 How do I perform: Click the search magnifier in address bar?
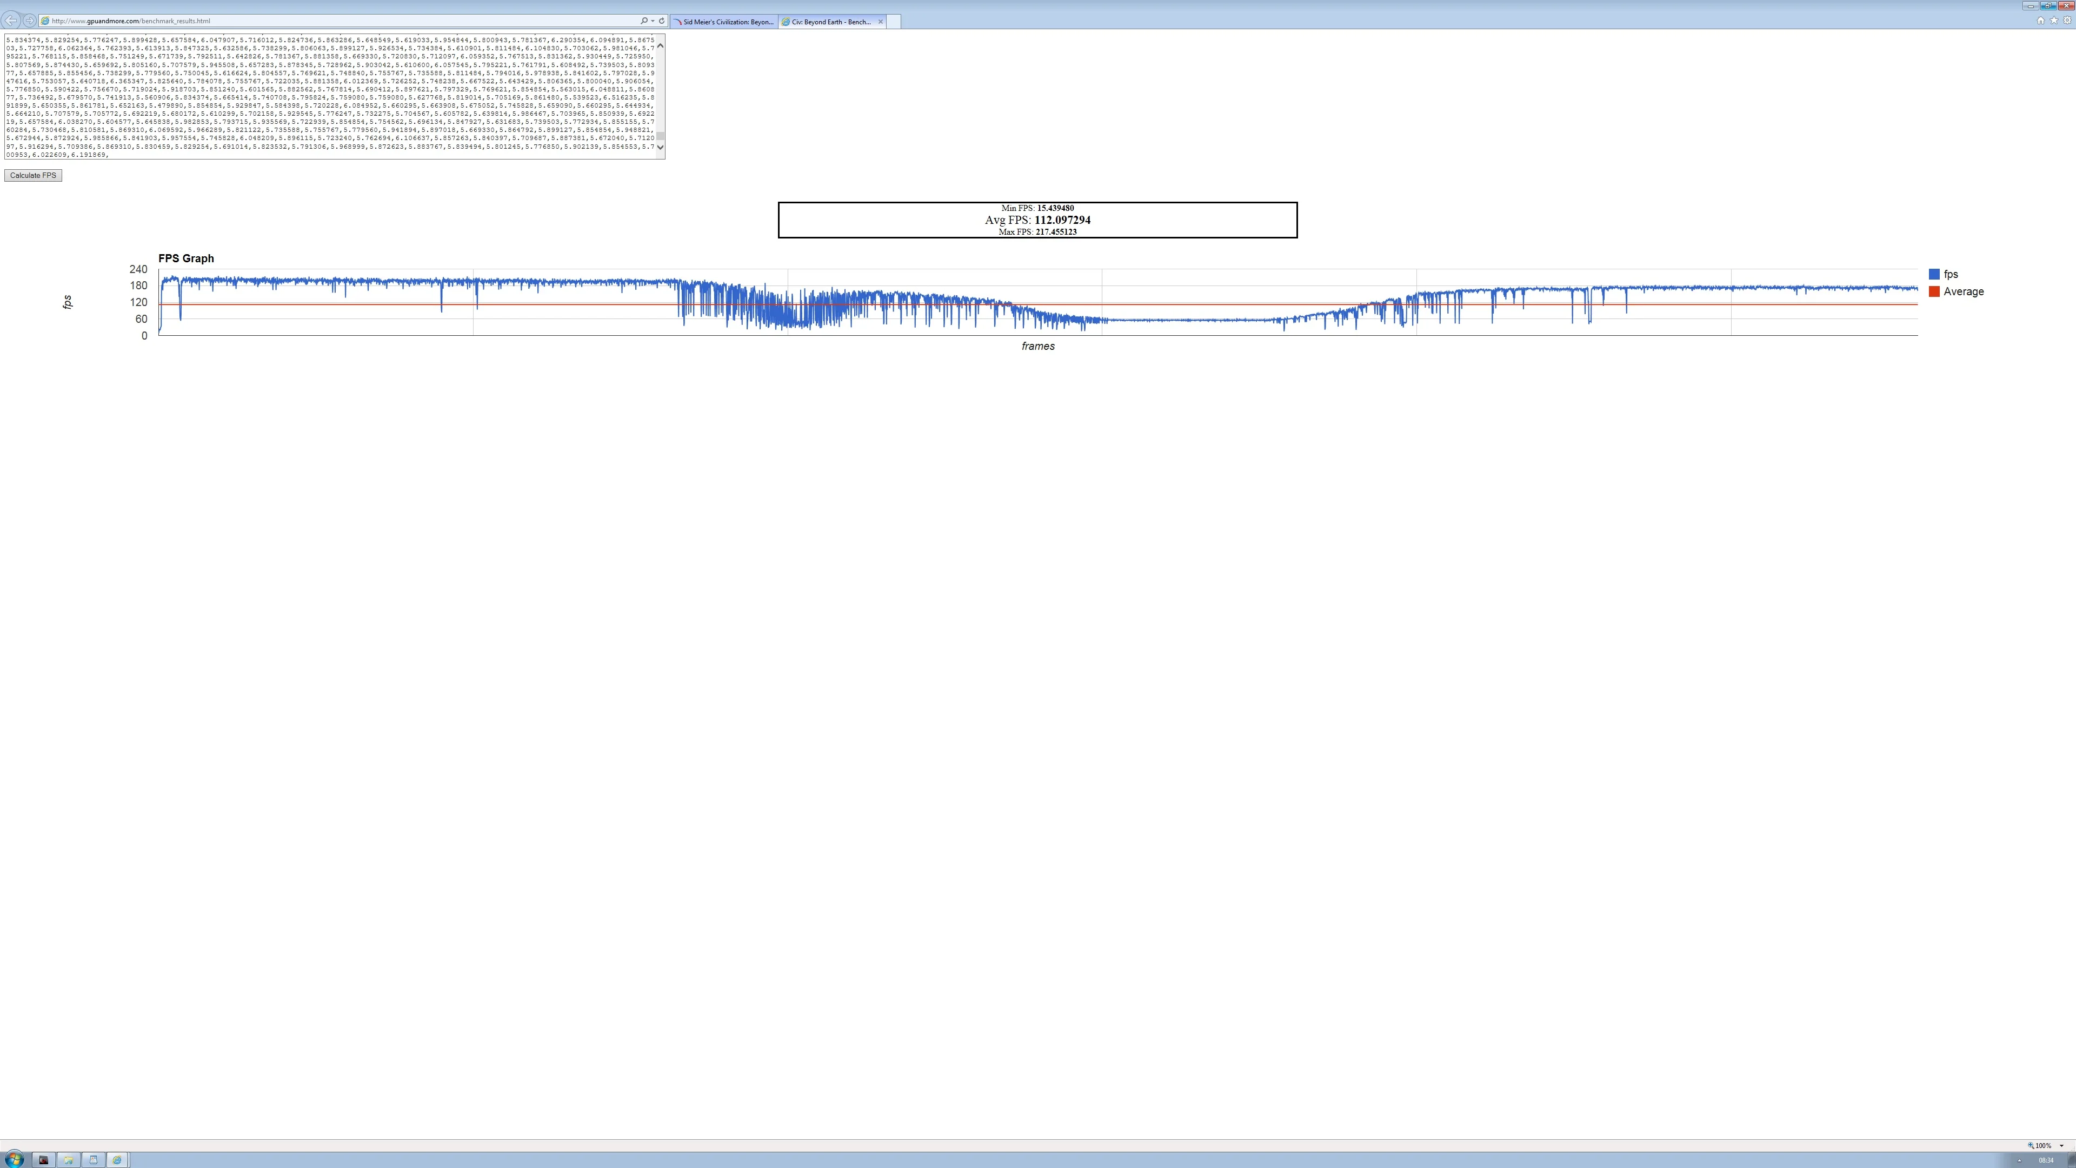(x=644, y=21)
